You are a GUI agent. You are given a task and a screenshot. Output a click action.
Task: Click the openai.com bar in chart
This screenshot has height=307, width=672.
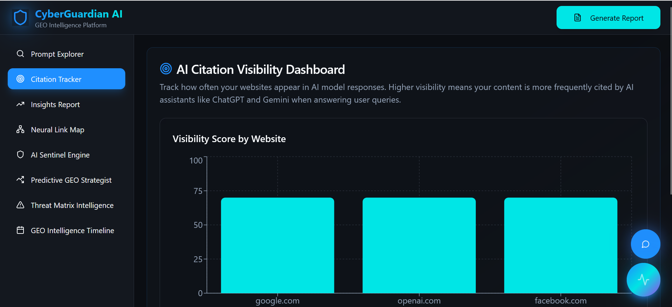pyautogui.click(x=419, y=245)
